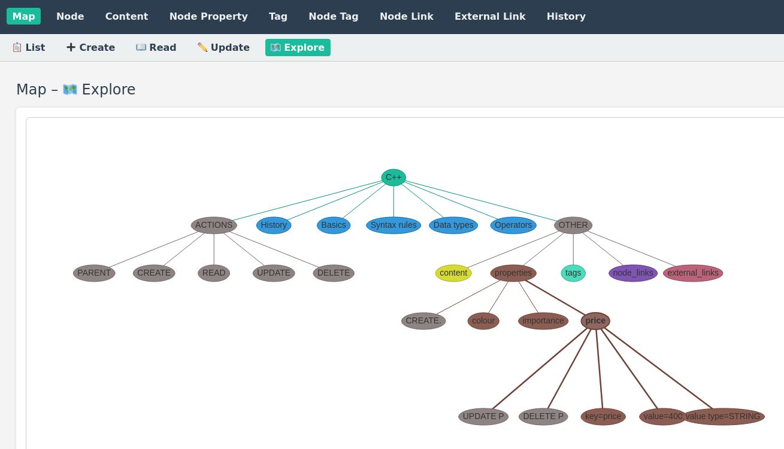Click the UPDATE node under ACTIONS
The height and width of the screenshot is (449, 784).
tap(274, 273)
